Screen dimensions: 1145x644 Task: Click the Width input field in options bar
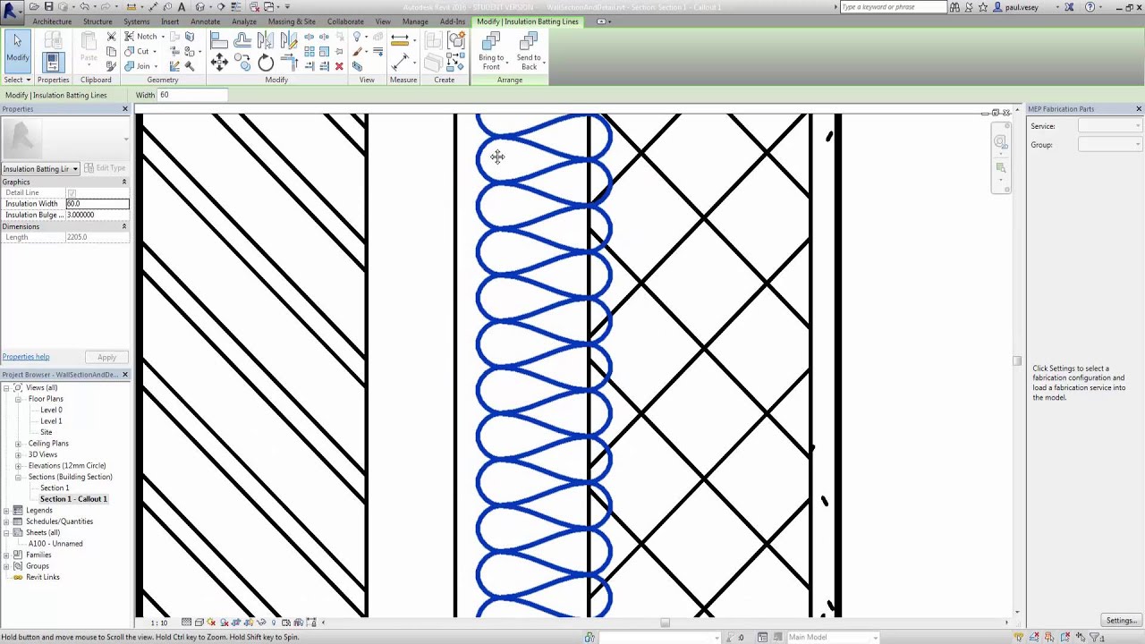click(192, 95)
